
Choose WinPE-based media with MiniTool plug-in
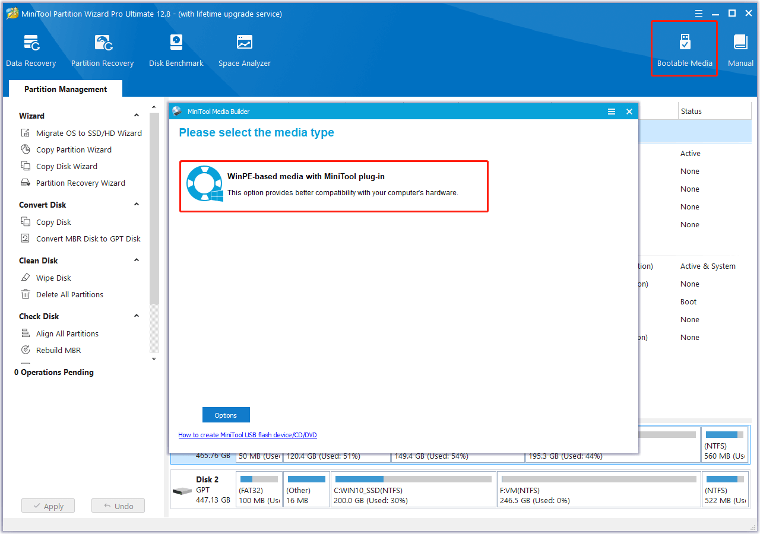pyautogui.click(x=334, y=186)
